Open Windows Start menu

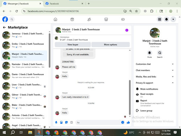pyautogui.click(x=4, y=133)
